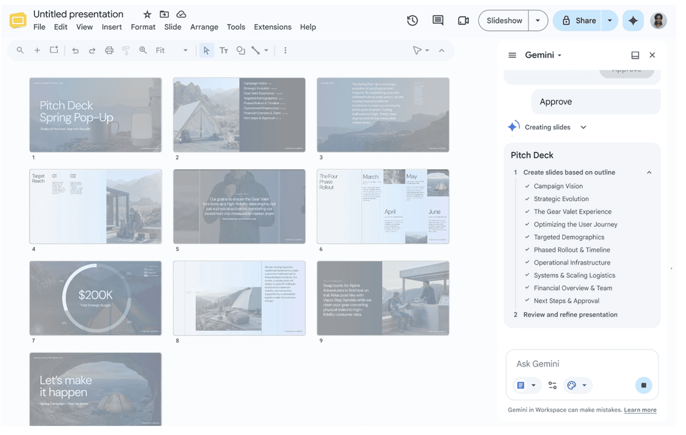Screen dimensions: 686x435
Task: Open the Insert menu
Action: pyautogui.click(x=112, y=27)
